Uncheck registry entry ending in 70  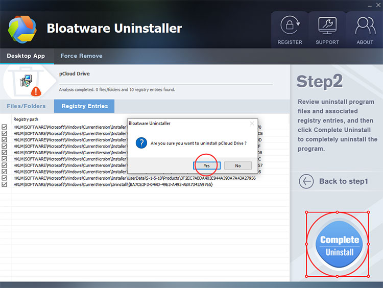[x=5, y=127]
